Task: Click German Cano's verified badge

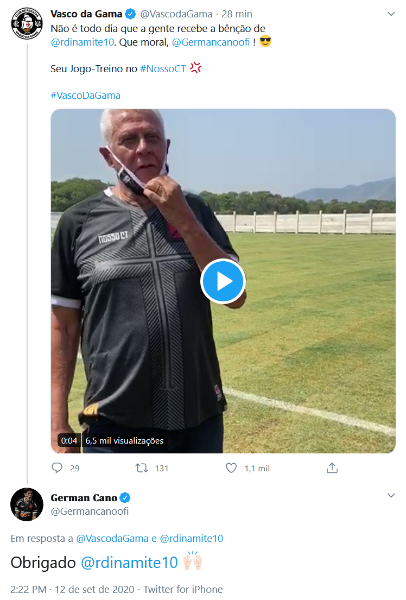Action: click(125, 497)
